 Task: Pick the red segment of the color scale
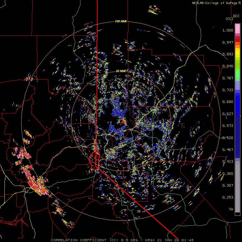(x=237, y=40)
